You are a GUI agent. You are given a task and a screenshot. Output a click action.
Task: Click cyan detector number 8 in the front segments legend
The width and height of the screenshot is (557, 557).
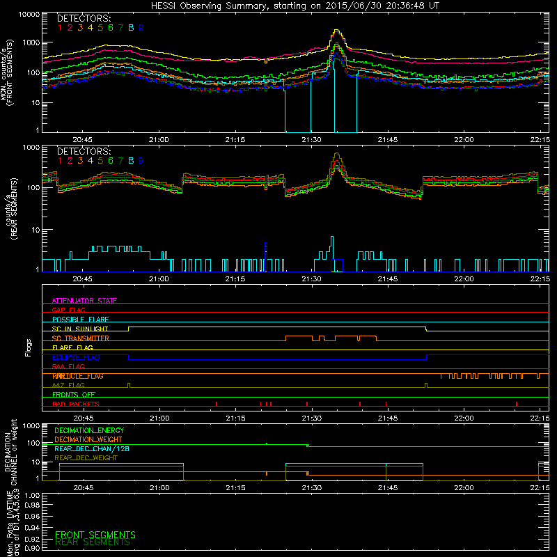(131, 27)
